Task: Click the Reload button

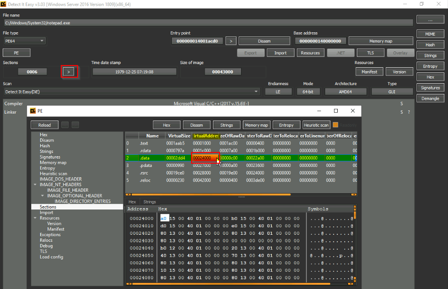Action: click(x=44, y=125)
